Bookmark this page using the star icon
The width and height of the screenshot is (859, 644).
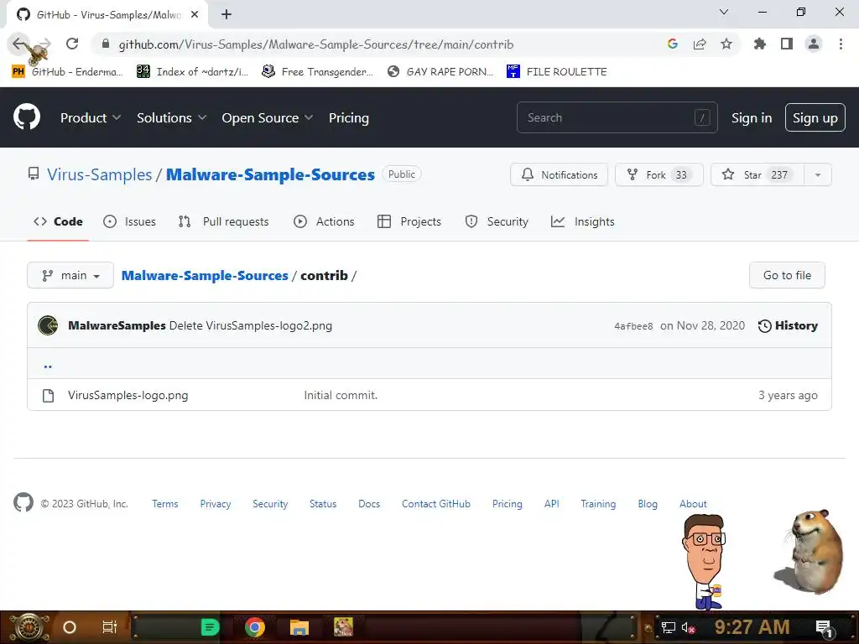(726, 44)
